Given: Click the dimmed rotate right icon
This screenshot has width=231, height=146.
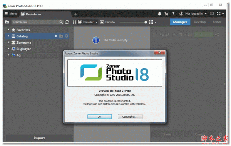Looking at the screenshot, I should click(167, 35).
